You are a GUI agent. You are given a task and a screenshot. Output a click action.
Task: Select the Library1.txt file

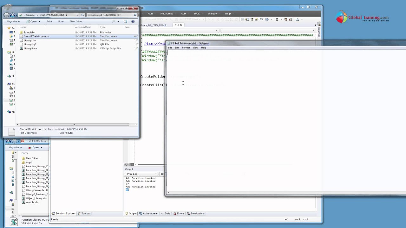coord(30,41)
